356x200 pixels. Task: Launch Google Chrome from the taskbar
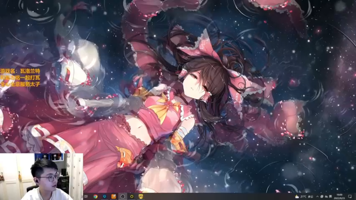(95, 196)
